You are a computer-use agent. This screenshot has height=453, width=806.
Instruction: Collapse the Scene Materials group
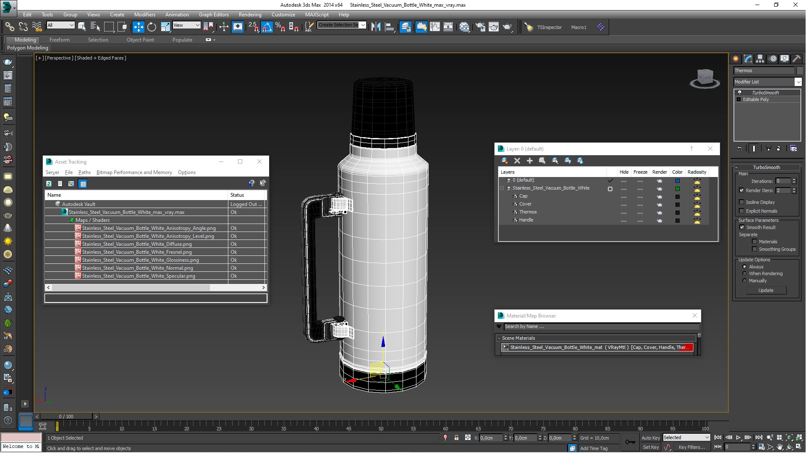(x=499, y=338)
